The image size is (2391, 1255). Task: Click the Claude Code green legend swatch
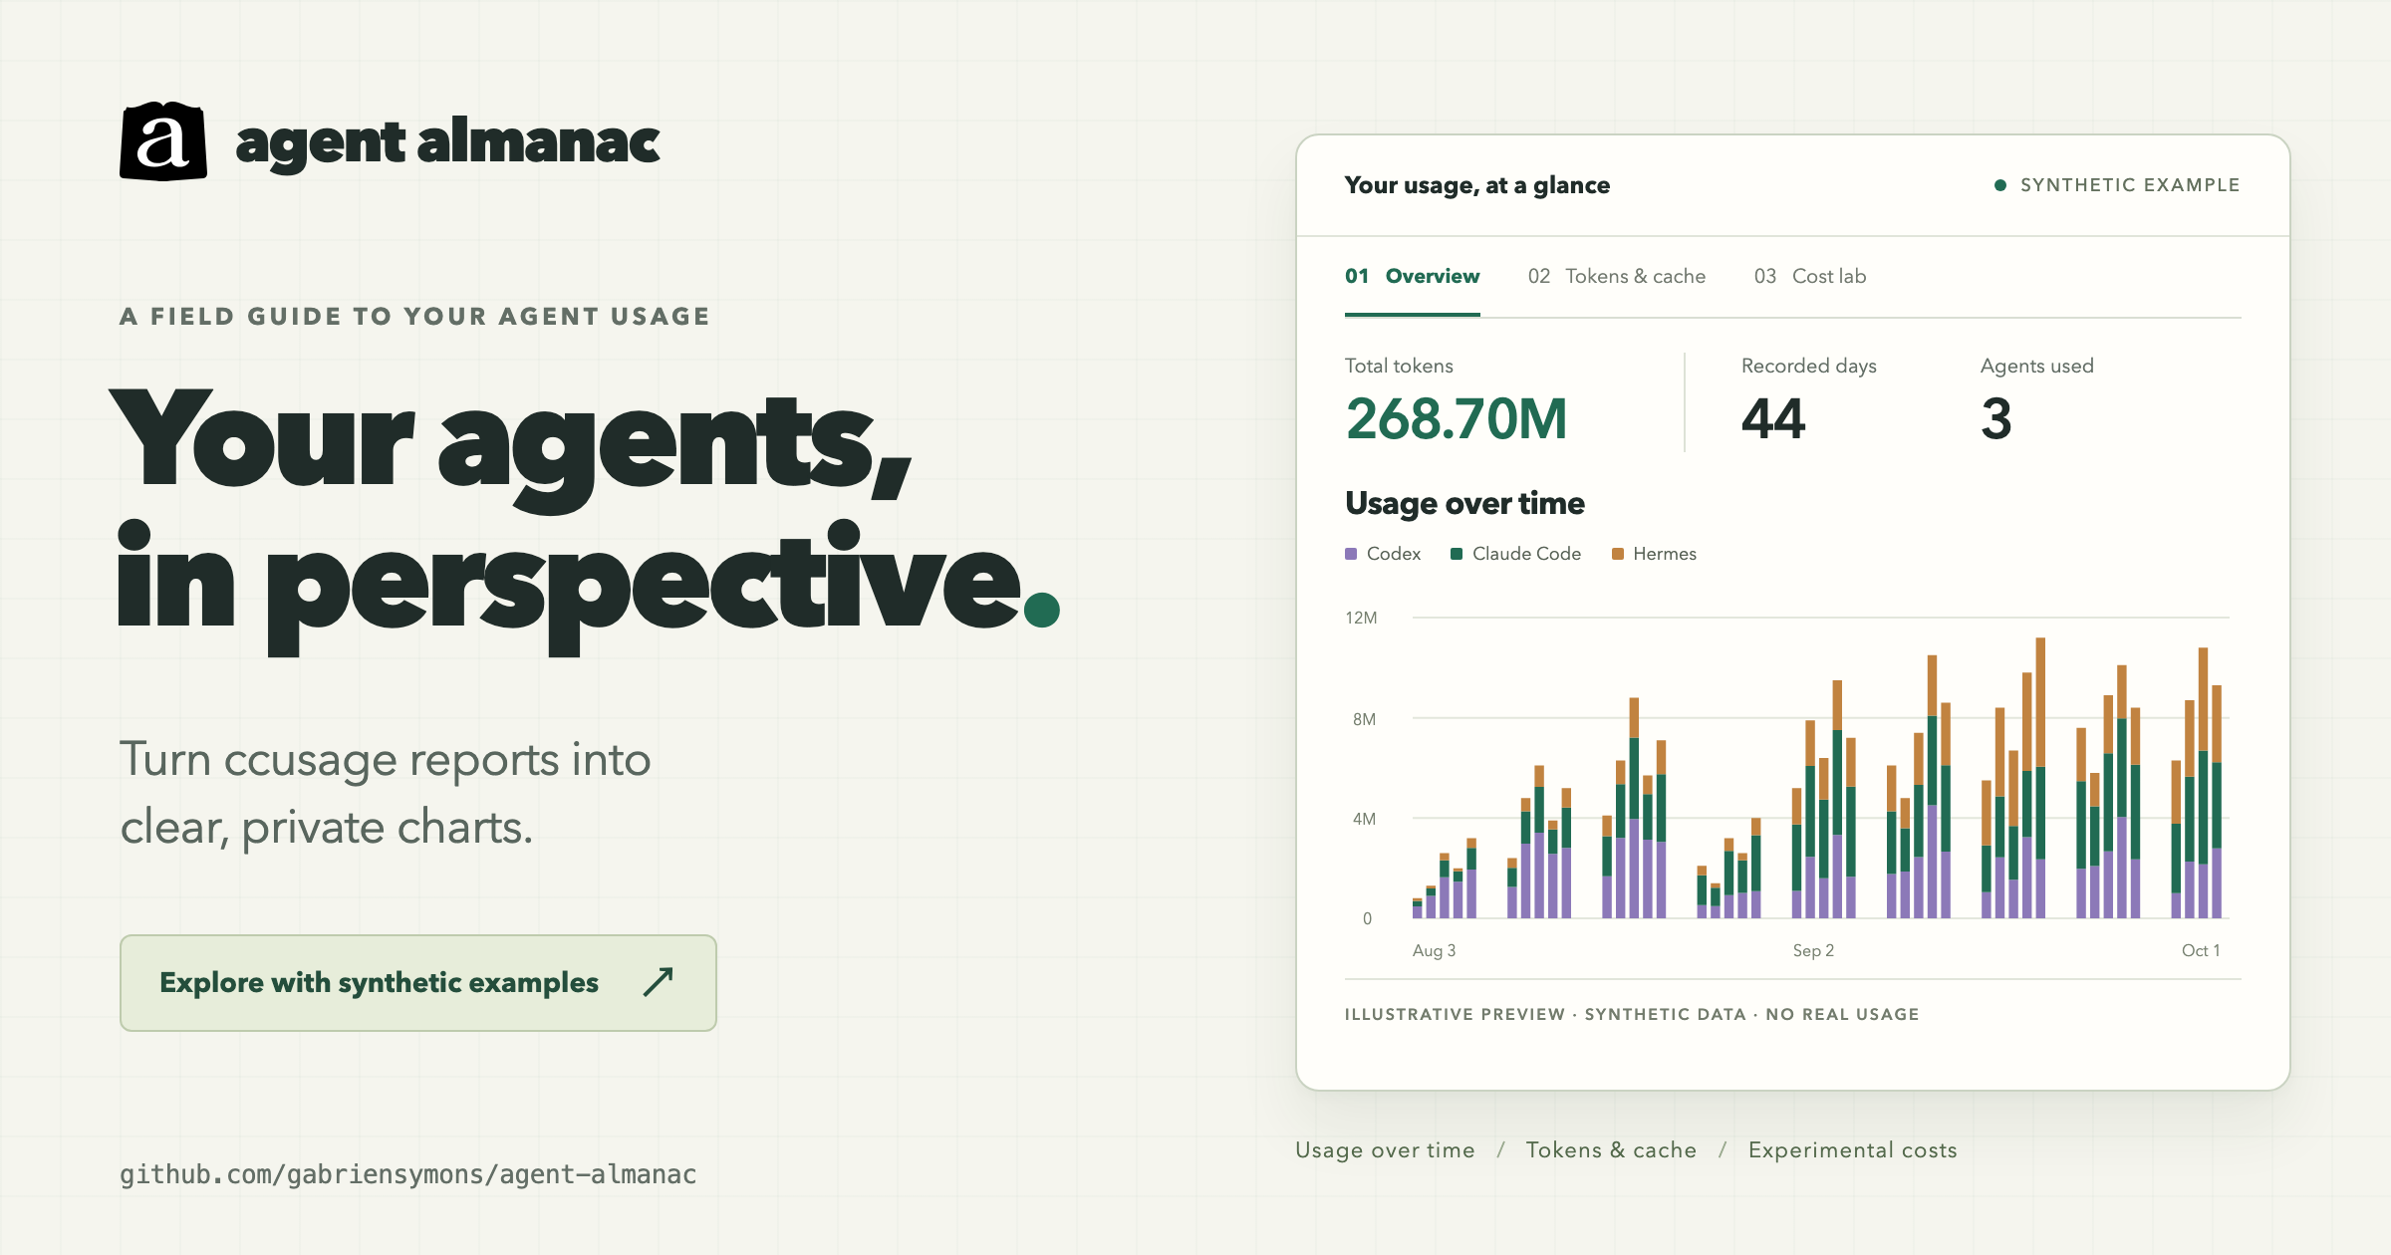click(1457, 554)
